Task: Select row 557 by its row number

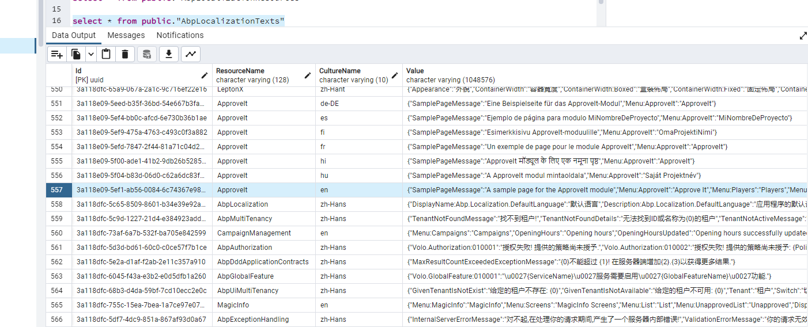Action: tap(58, 190)
